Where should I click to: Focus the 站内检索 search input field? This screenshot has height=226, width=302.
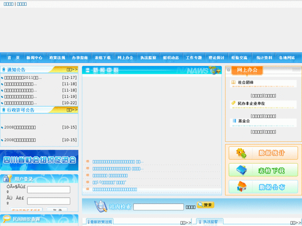pyautogui.click(x=159, y=207)
